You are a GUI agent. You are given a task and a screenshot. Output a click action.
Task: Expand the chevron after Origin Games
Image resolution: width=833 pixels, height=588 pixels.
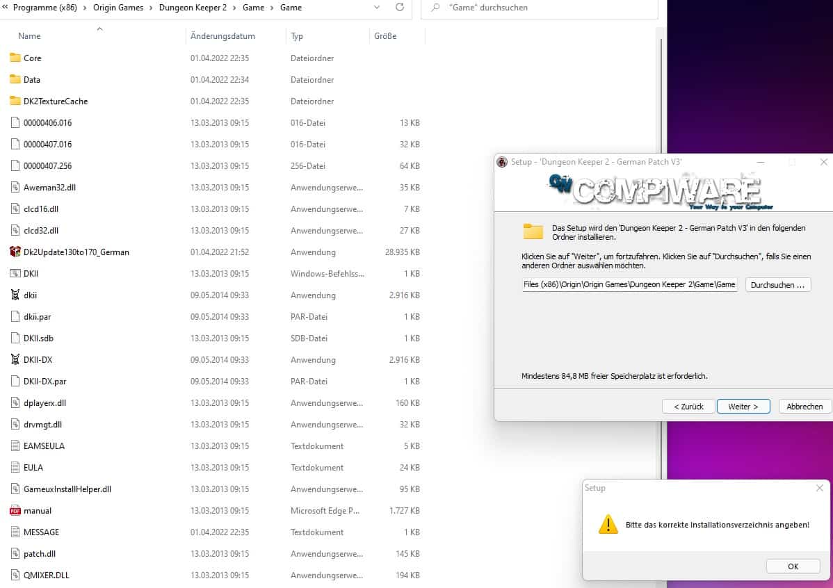coord(152,8)
